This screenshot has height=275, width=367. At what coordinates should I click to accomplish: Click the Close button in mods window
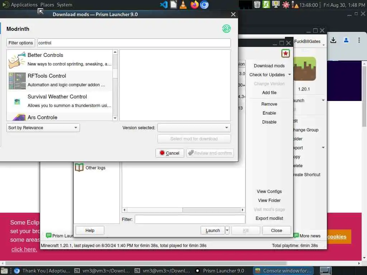click(276, 230)
